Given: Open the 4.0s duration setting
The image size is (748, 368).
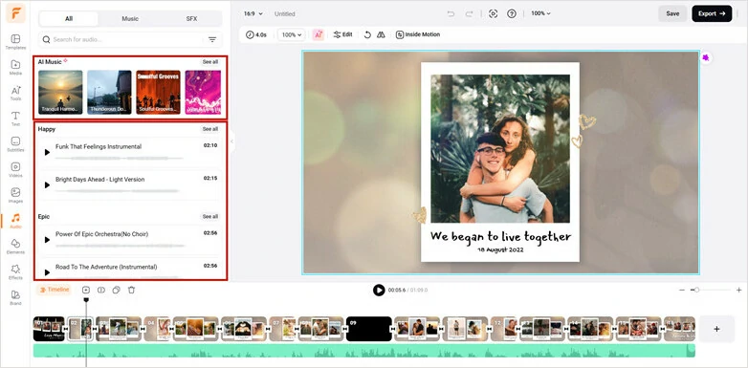Looking at the screenshot, I should coord(256,34).
